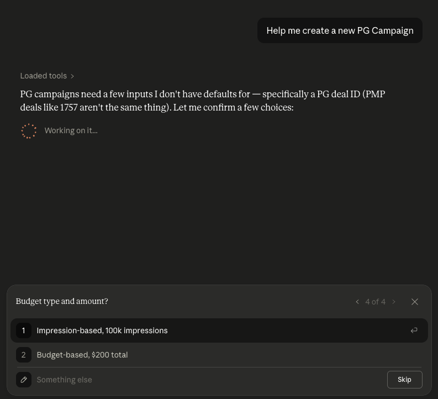Image resolution: width=438 pixels, height=399 pixels.
Task: Click the number 2 badge
Action: [24, 355]
